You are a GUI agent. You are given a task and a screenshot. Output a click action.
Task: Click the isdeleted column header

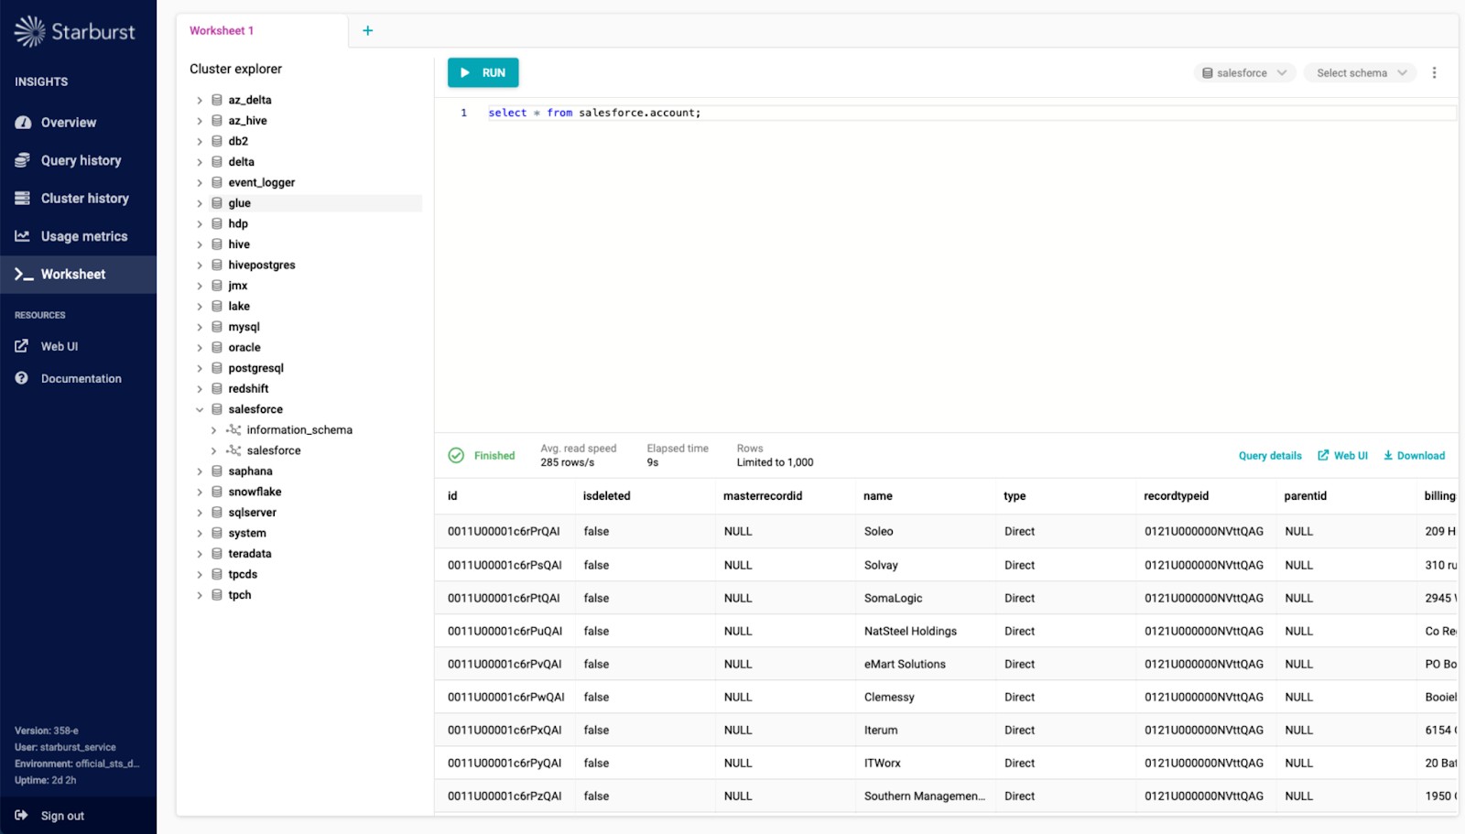click(x=606, y=496)
